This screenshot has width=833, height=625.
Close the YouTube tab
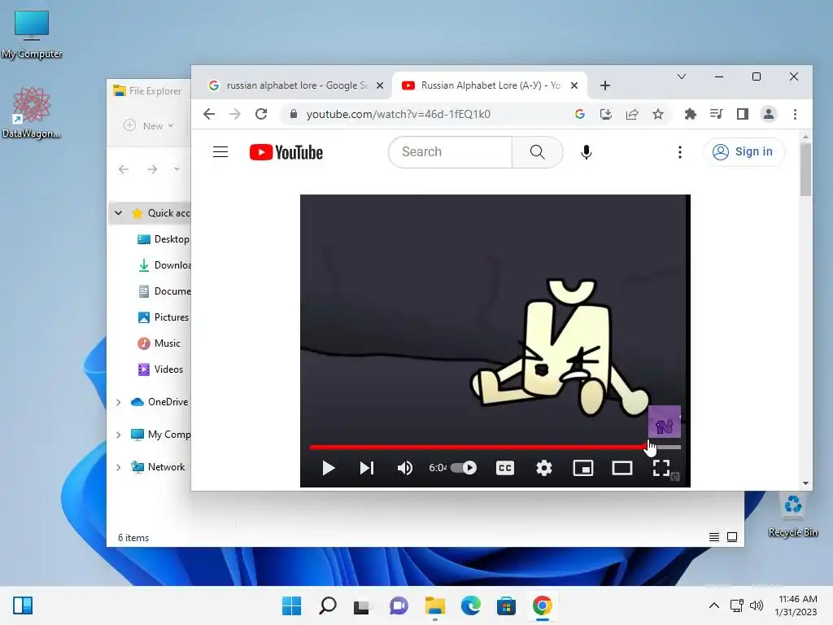pos(574,85)
